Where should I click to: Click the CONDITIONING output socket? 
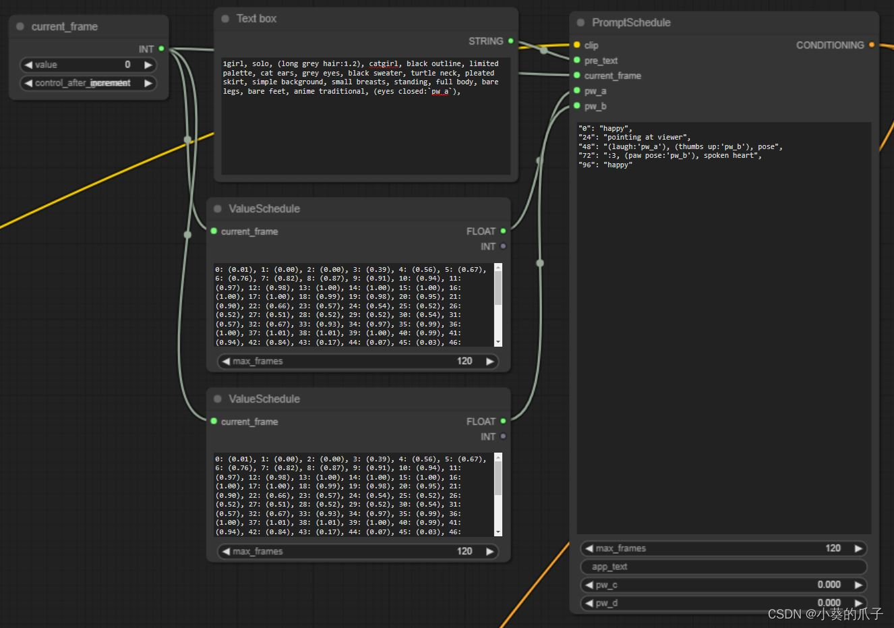tap(872, 45)
